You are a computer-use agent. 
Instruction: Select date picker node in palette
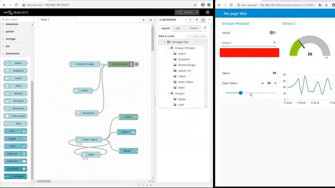(x=16, y=109)
